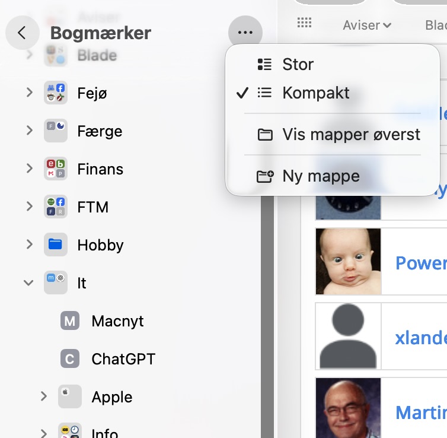The height and width of the screenshot is (438, 447).
Task: Select the FTM folder row
Action: 93,207
